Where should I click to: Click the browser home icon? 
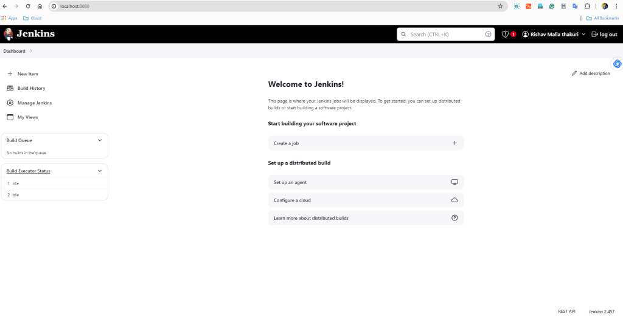[x=40, y=6]
